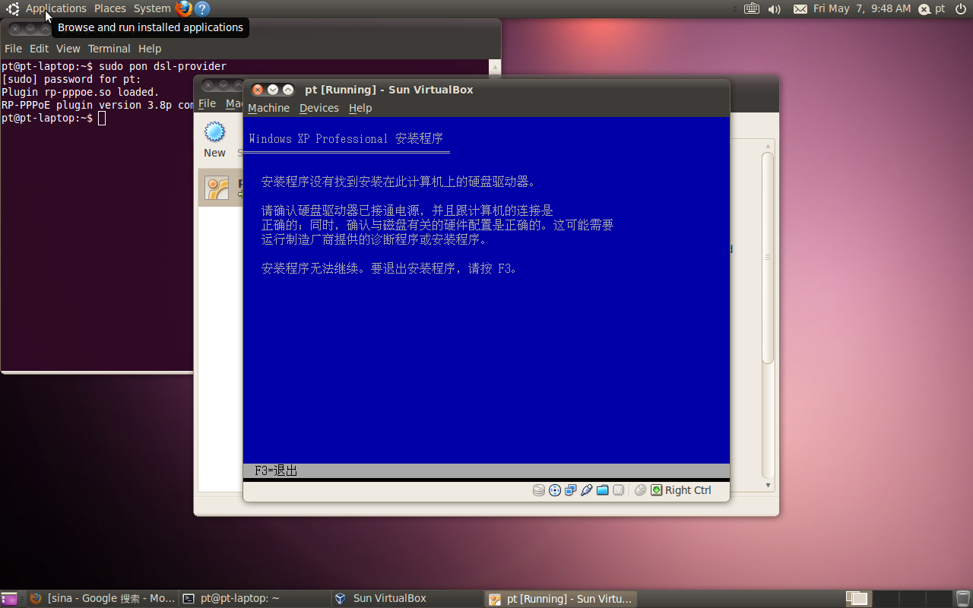Image resolution: width=973 pixels, height=608 pixels.
Task: Click the terminal line 'sudo pon dsl-provider'
Action: [163, 66]
